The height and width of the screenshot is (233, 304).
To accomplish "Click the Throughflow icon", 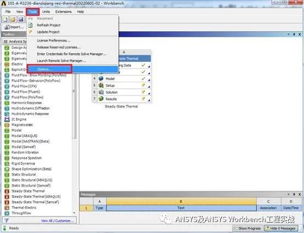I will [x=7, y=213].
